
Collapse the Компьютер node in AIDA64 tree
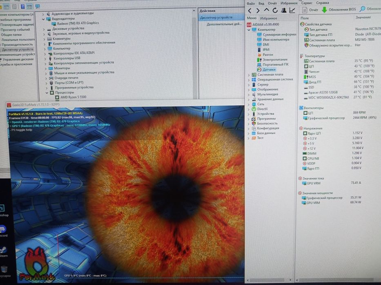pos(249,30)
